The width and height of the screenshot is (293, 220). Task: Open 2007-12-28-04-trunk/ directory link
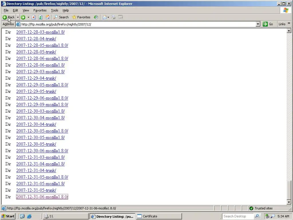tap(36, 39)
